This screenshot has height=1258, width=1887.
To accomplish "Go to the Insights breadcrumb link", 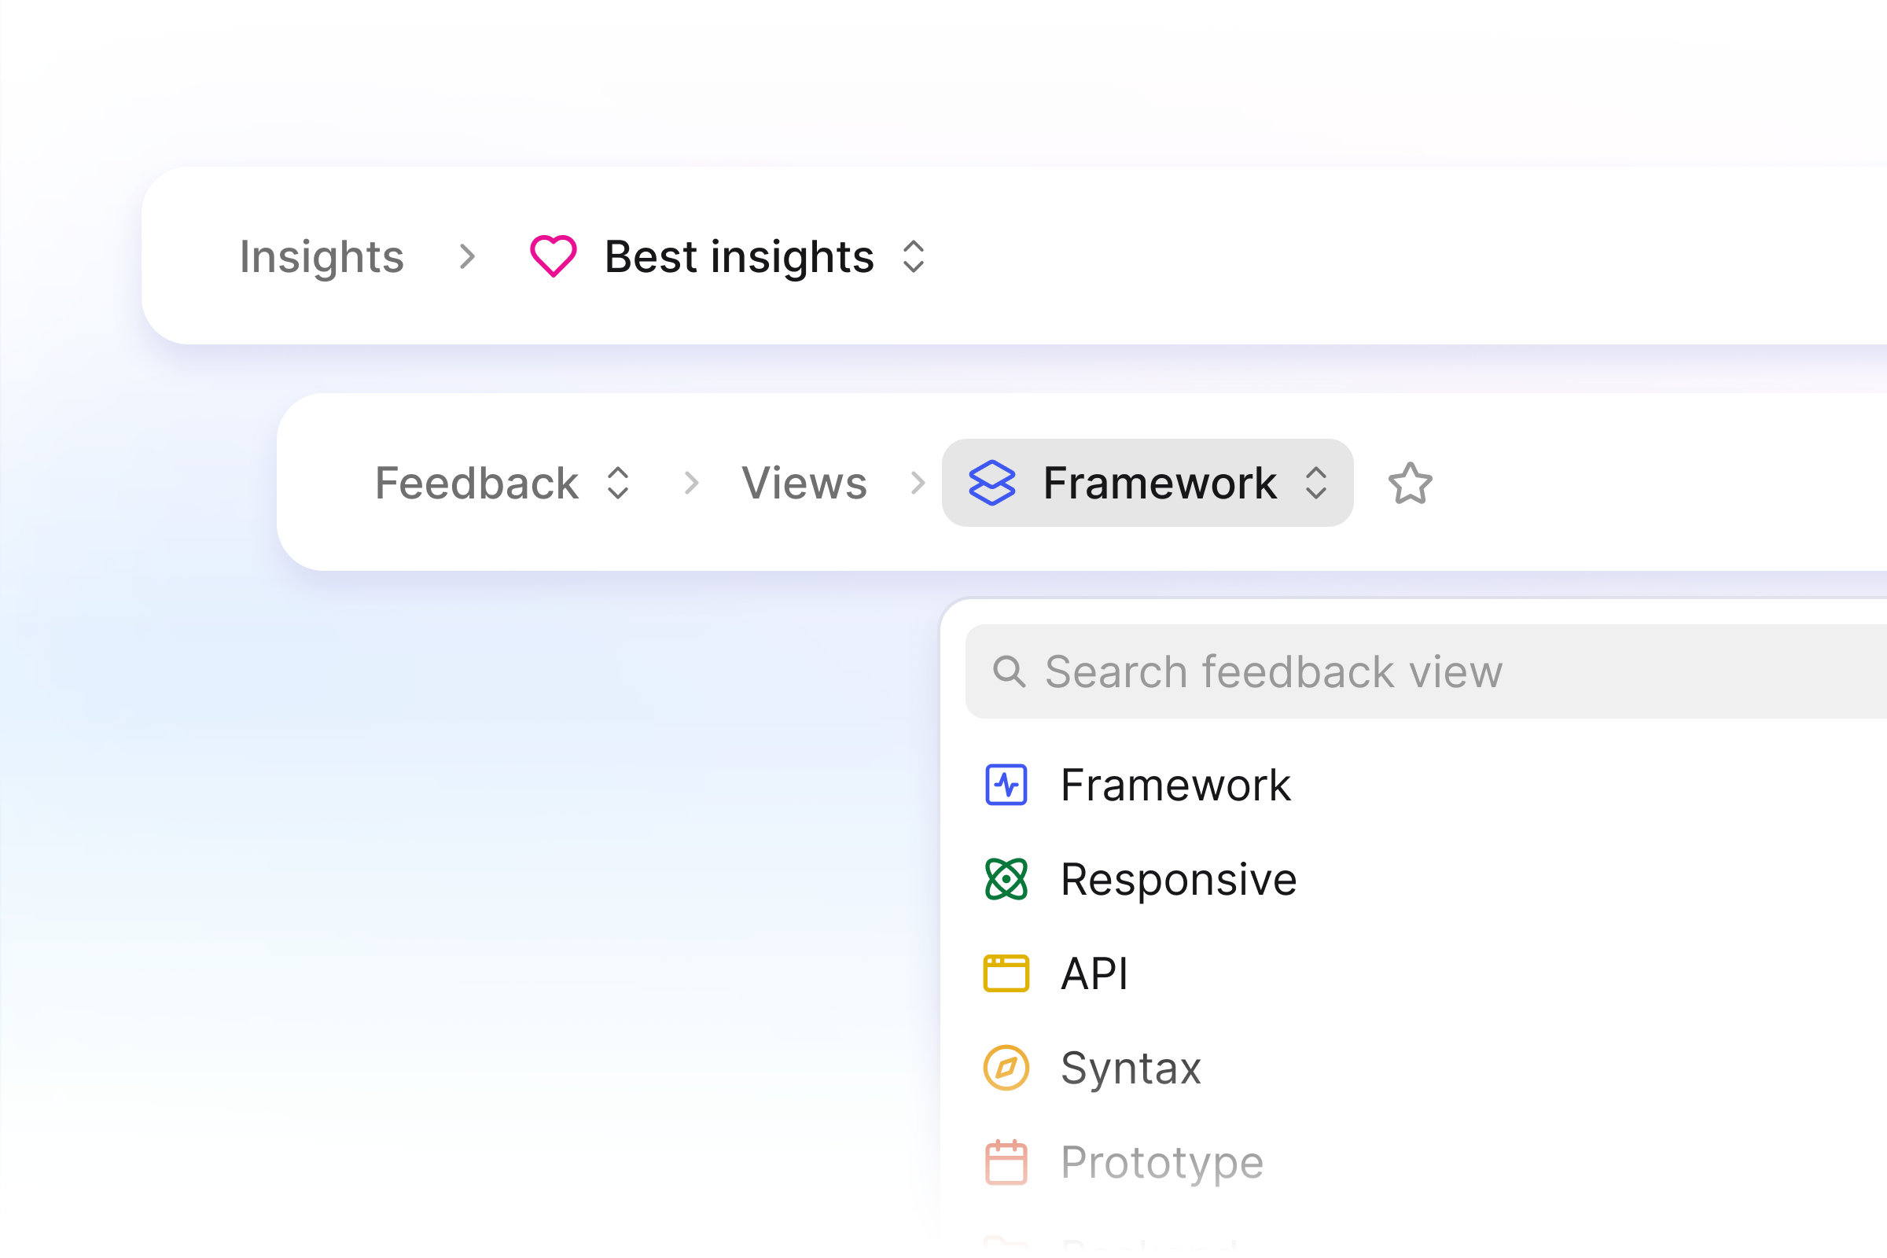I will 322,257.
